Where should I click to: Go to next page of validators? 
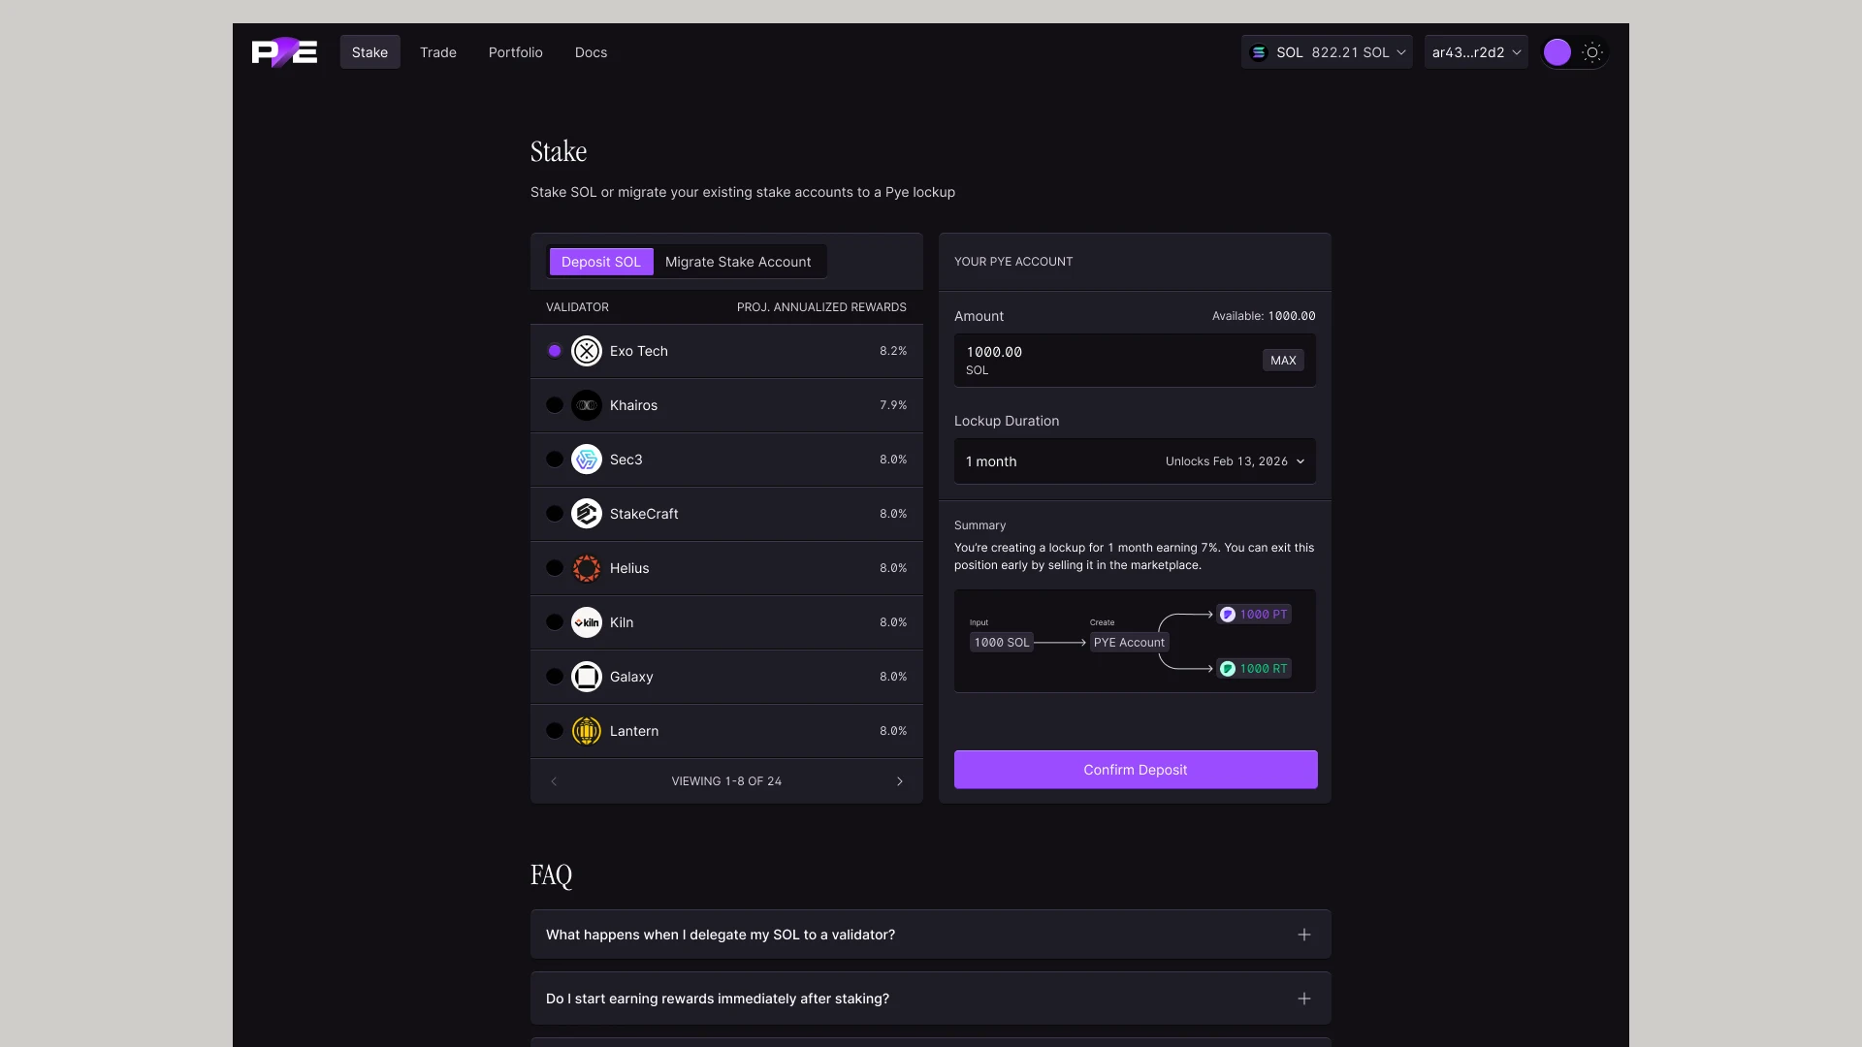pos(900,781)
